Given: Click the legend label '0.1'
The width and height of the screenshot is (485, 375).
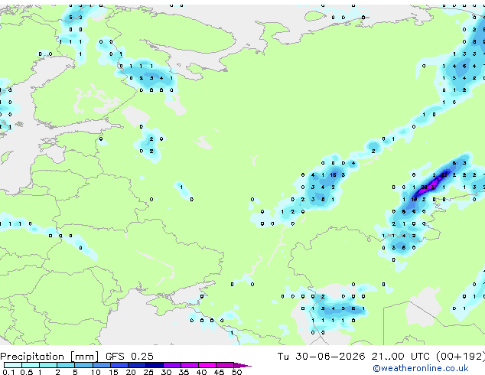Looking at the screenshot, I should click(8, 372).
